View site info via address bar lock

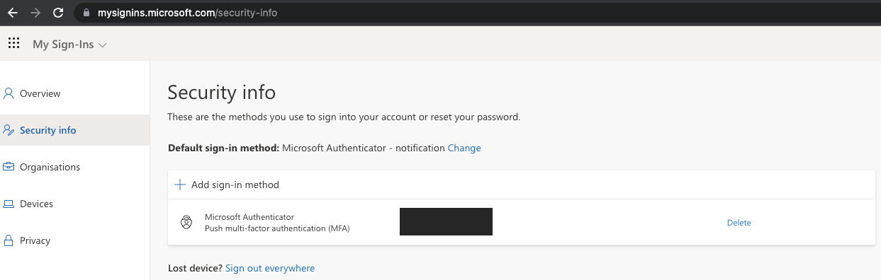86,12
